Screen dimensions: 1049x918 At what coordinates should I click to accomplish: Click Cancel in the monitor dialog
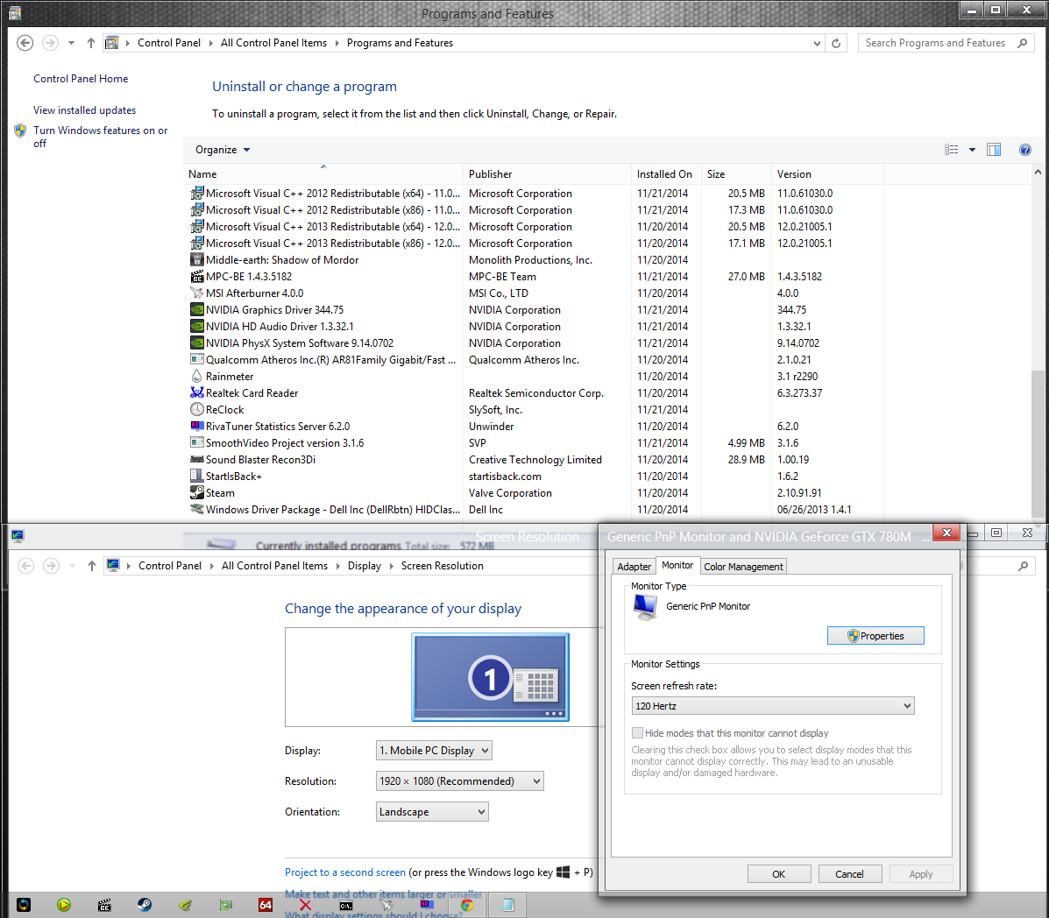[850, 874]
